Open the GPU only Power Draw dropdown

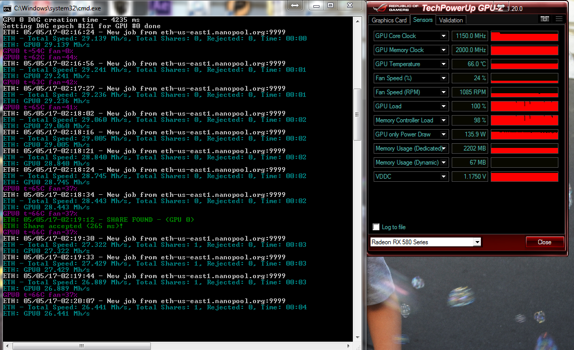(443, 134)
